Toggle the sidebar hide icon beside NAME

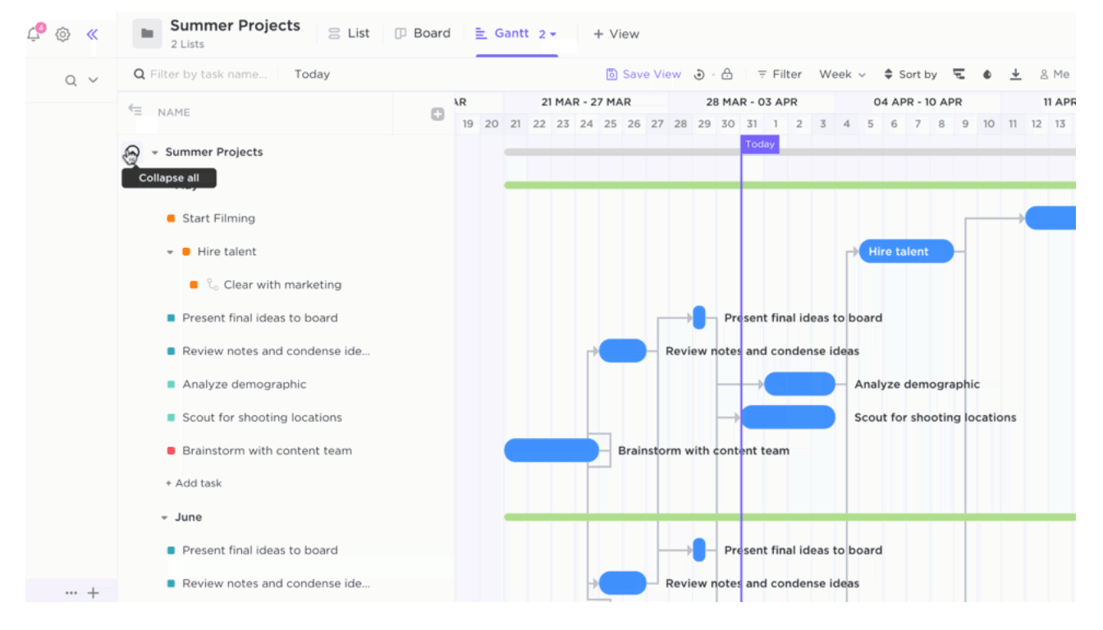click(x=135, y=111)
